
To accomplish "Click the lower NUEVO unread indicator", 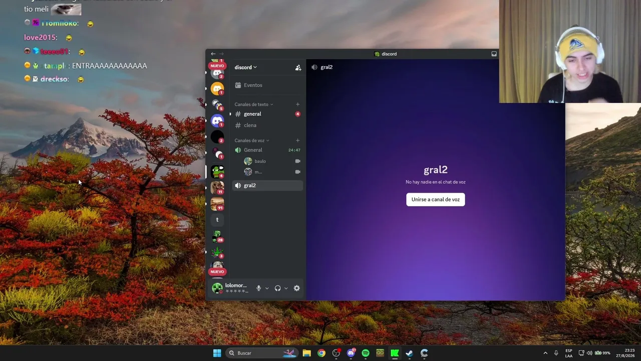I will pos(217,272).
